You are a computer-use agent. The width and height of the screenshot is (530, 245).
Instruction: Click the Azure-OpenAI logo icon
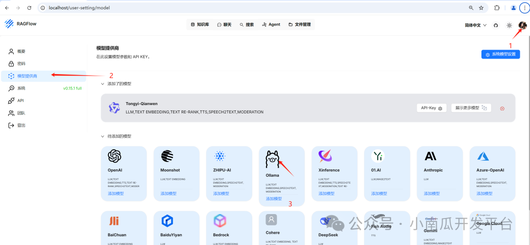pyautogui.click(x=483, y=156)
